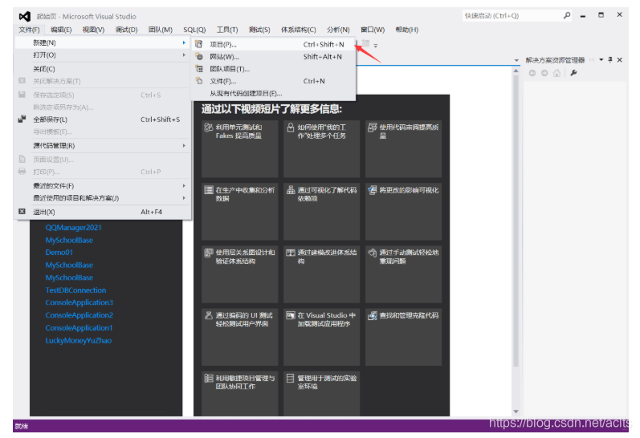Click the Save All icon in File menu

22,119
